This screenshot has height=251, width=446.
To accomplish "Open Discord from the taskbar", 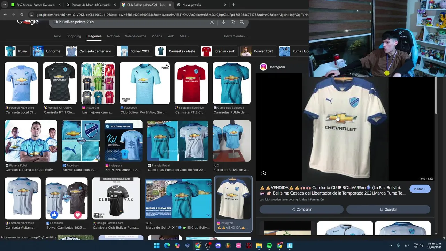I will [x=218, y=245].
